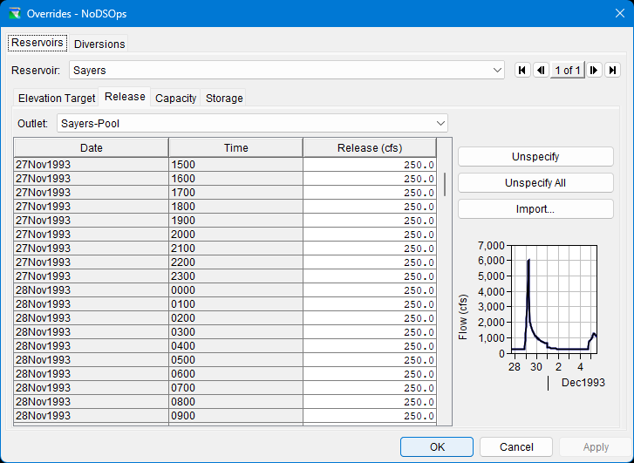Click the Unspecify button
The image size is (634, 463).
coord(535,157)
